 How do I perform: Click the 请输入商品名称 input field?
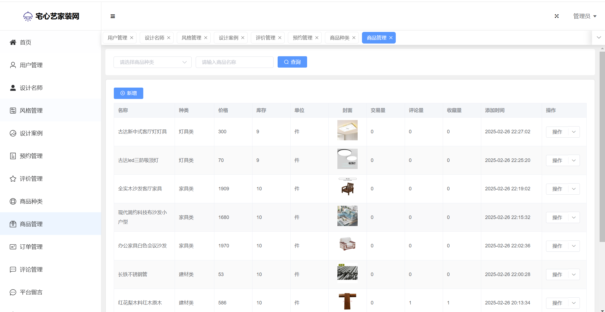[234, 62]
